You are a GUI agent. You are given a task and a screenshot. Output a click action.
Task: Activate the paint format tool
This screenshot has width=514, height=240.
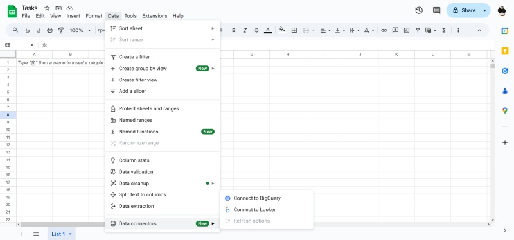pos(61,30)
